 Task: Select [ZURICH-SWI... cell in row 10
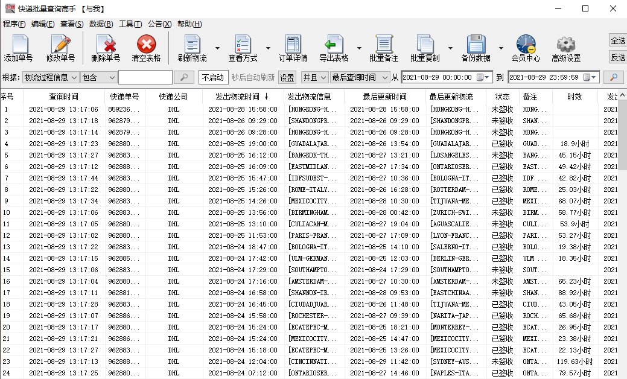[x=455, y=212]
